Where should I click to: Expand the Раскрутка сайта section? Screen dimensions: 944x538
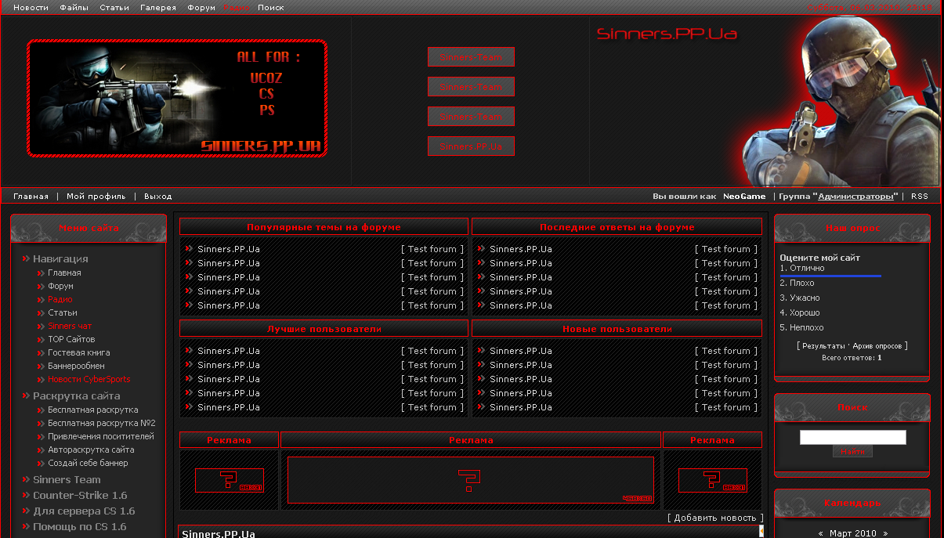click(77, 396)
